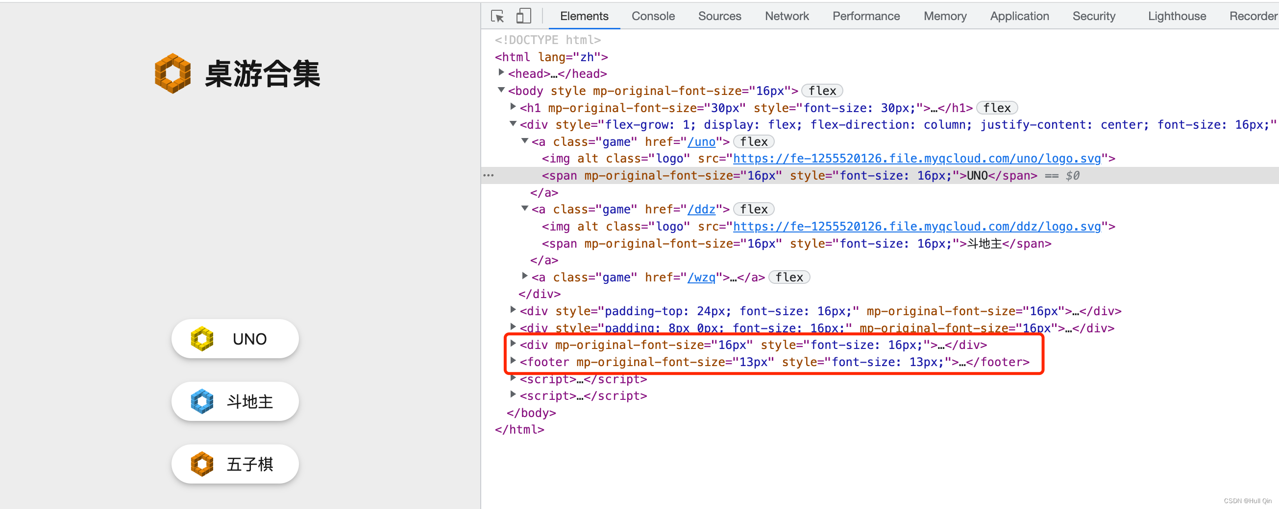Screen dimensions: 1279x509
Task: Click the 五子棋 game button
Action: coord(235,464)
